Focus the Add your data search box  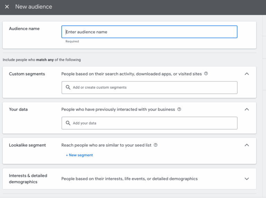(152, 123)
